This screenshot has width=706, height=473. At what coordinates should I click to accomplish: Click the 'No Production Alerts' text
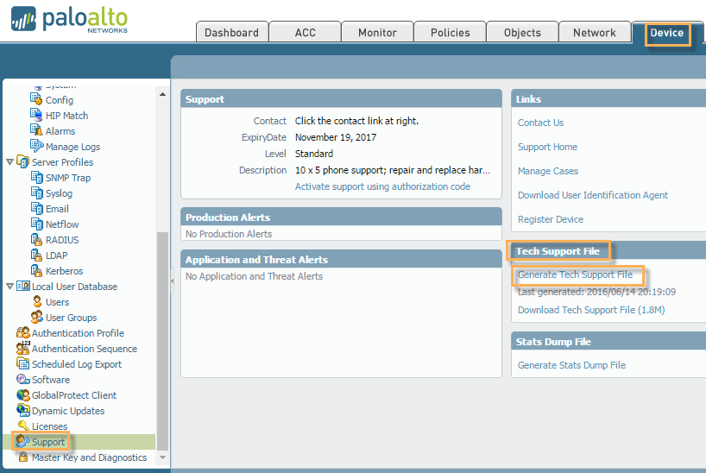229,234
